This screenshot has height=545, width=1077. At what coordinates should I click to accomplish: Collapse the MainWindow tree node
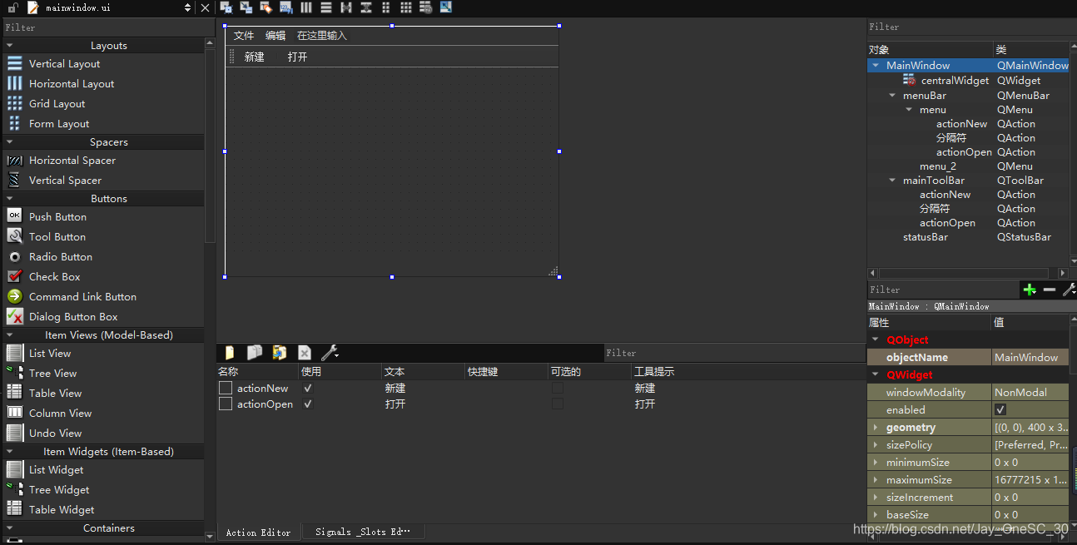click(876, 65)
